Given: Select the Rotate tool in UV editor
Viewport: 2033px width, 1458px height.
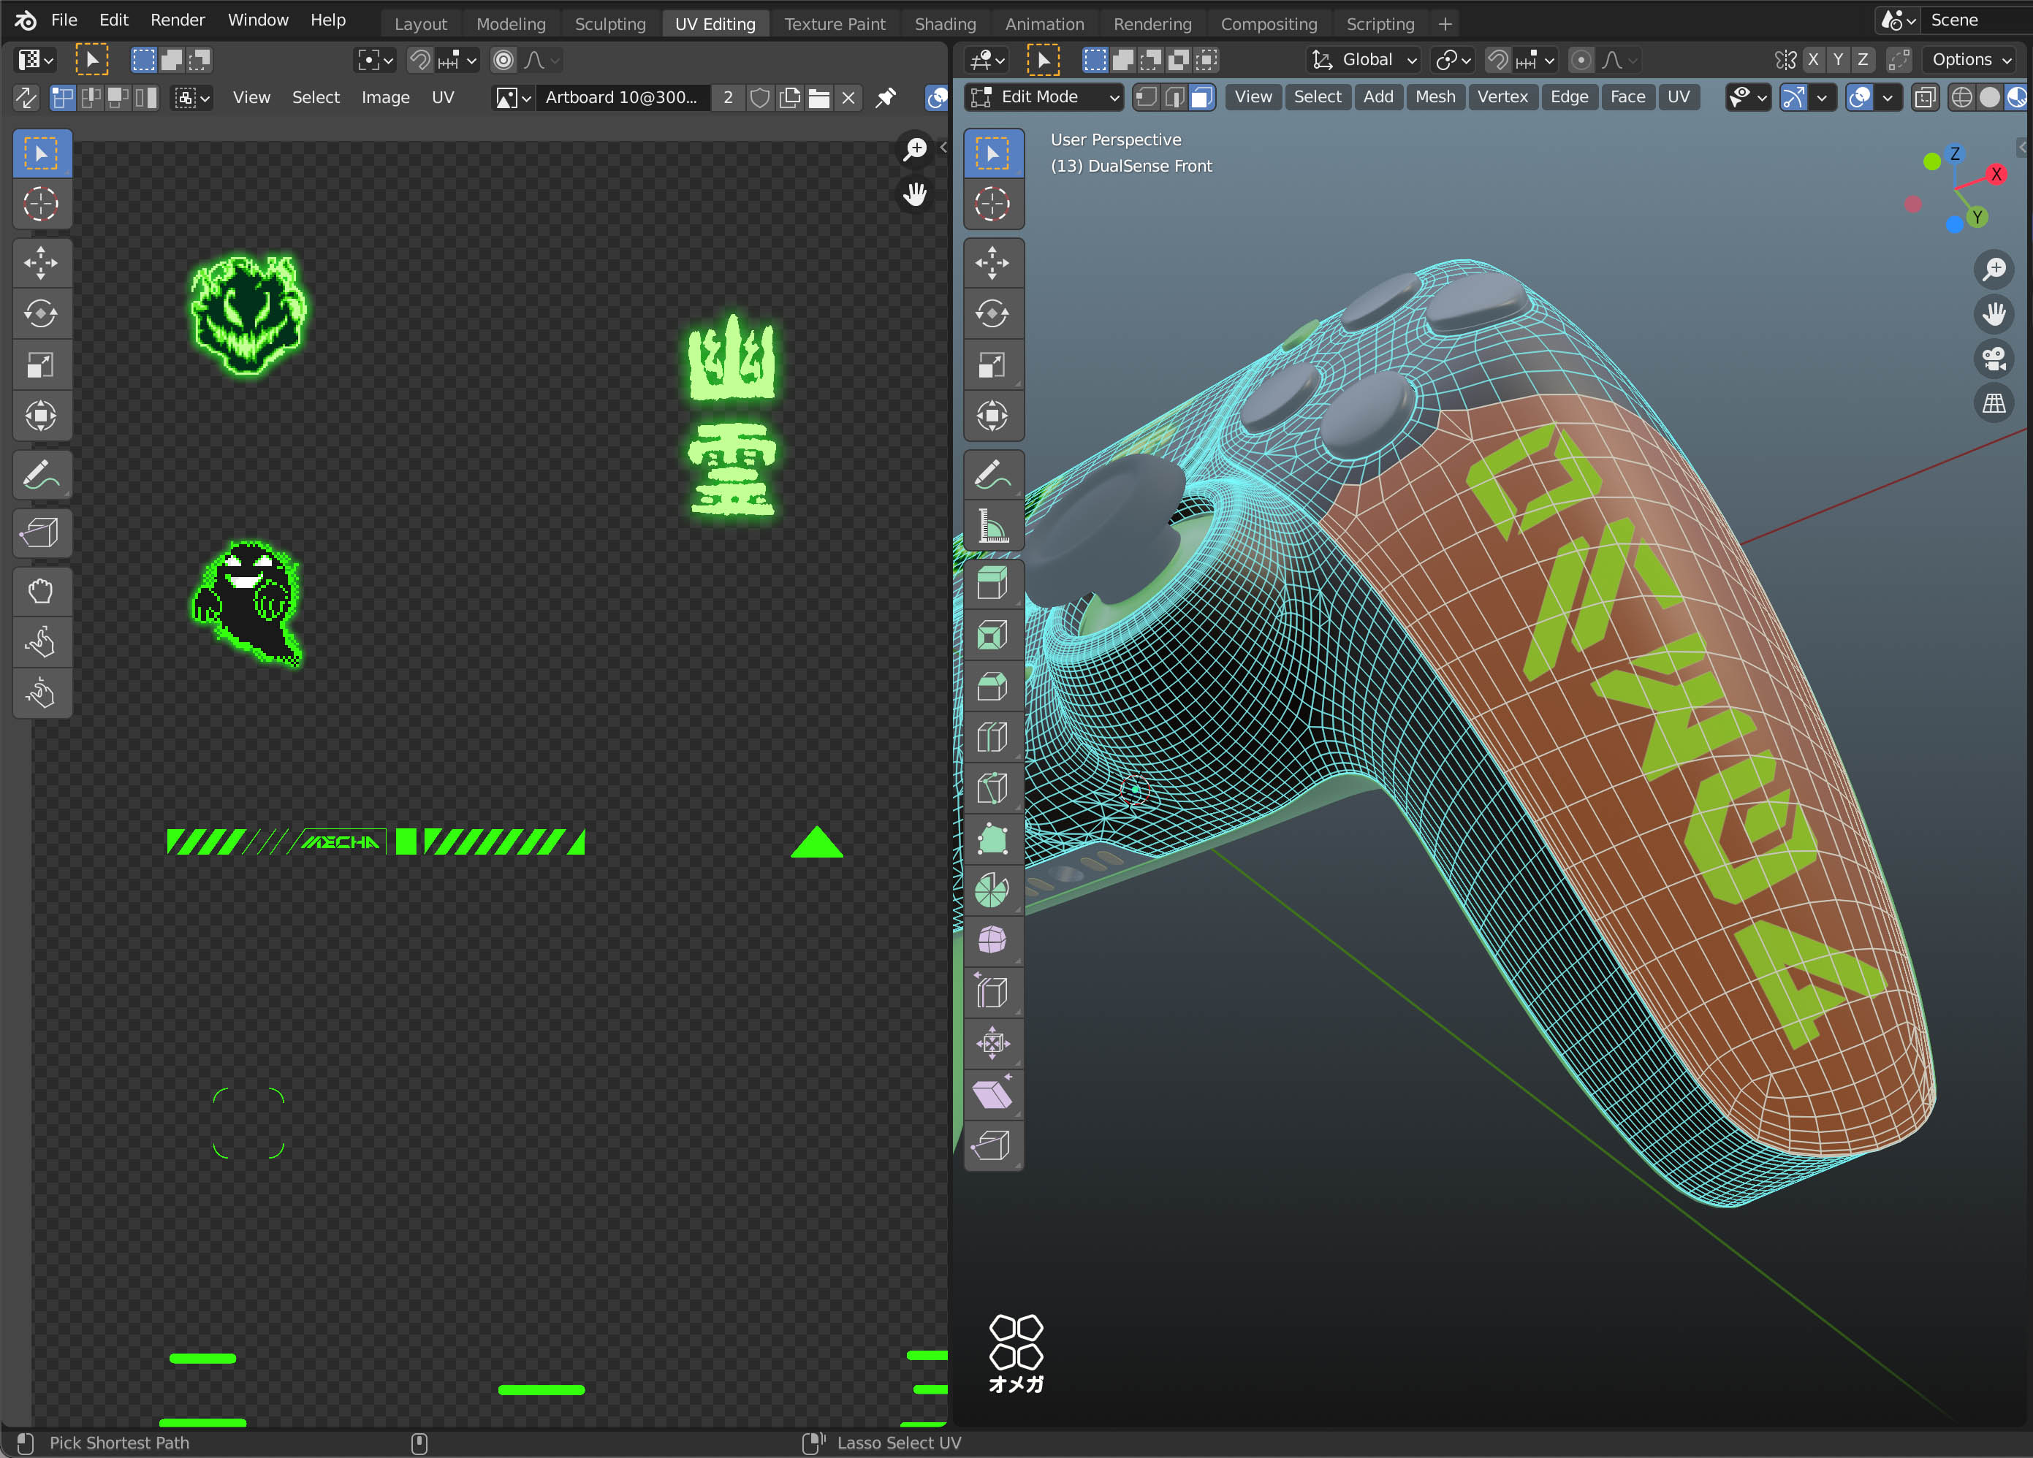Looking at the screenshot, I should (x=41, y=315).
